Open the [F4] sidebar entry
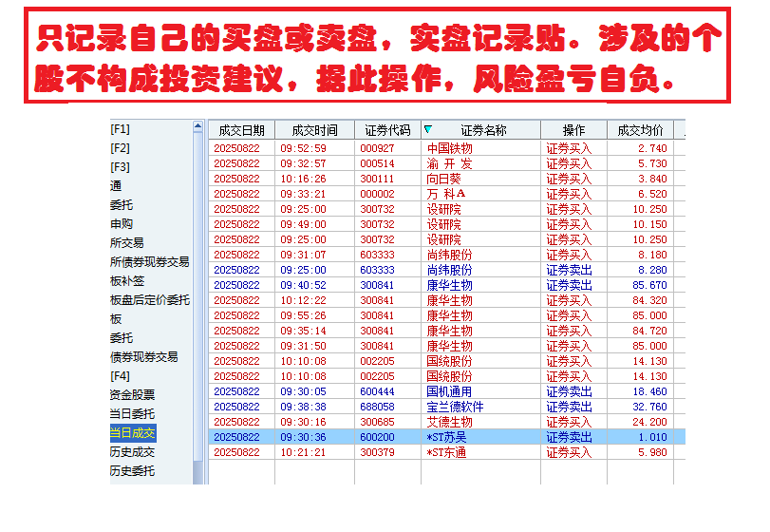 pyautogui.click(x=120, y=376)
